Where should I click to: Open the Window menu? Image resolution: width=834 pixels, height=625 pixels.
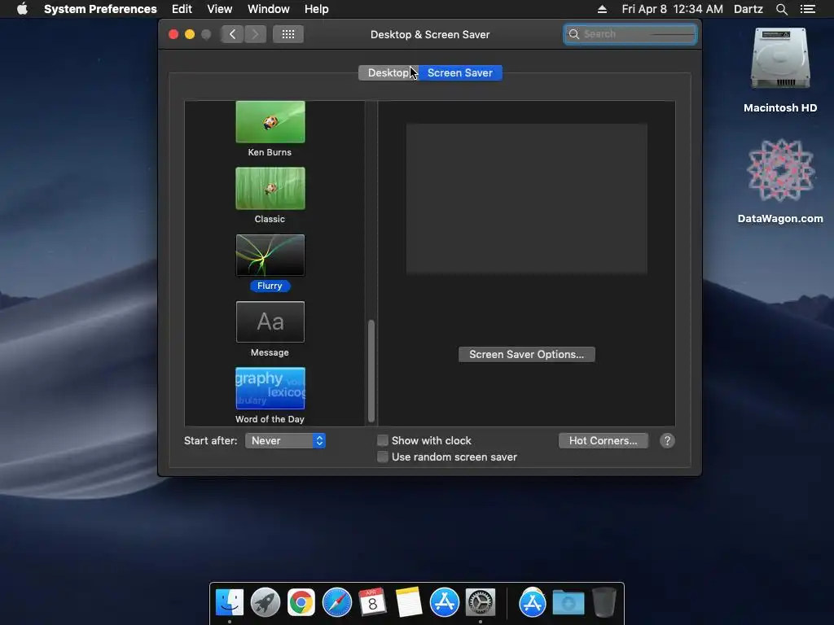[269, 9]
